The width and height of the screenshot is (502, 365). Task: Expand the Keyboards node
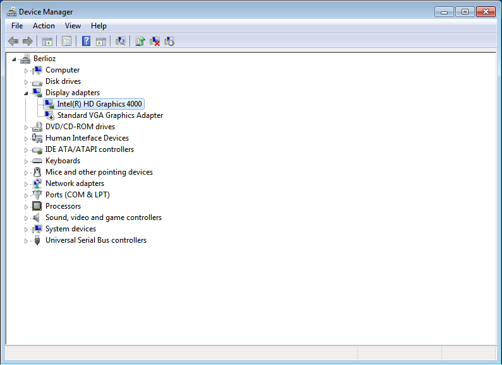click(x=26, y=161)
